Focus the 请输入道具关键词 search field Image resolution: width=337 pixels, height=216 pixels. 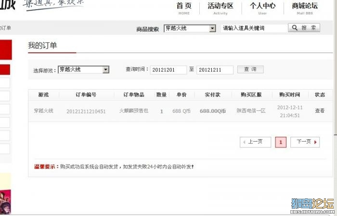tap(254, 28)
